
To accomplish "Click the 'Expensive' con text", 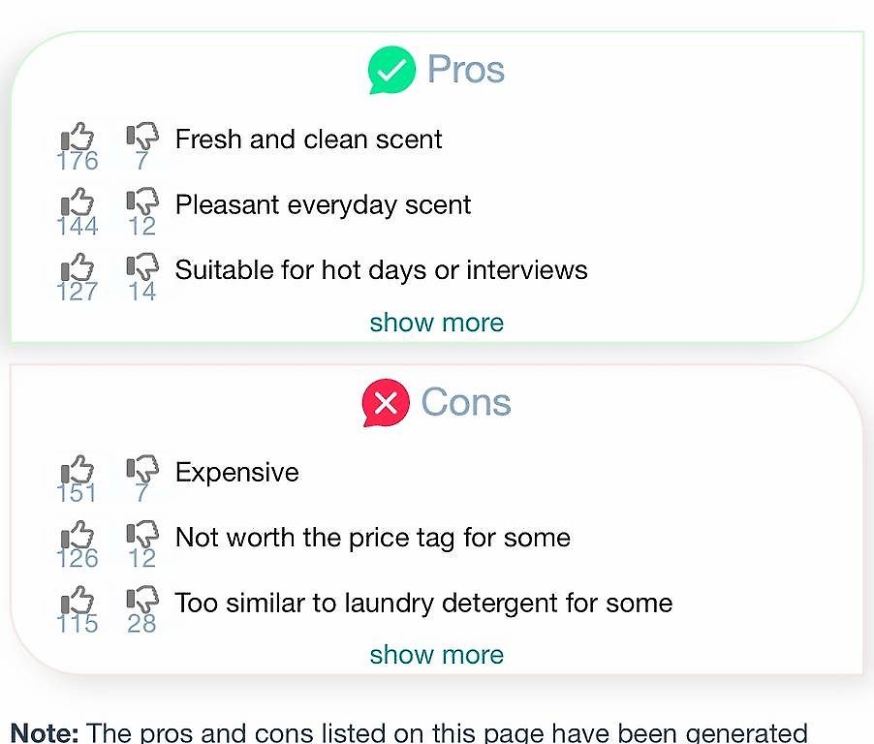I will [236, 473].
